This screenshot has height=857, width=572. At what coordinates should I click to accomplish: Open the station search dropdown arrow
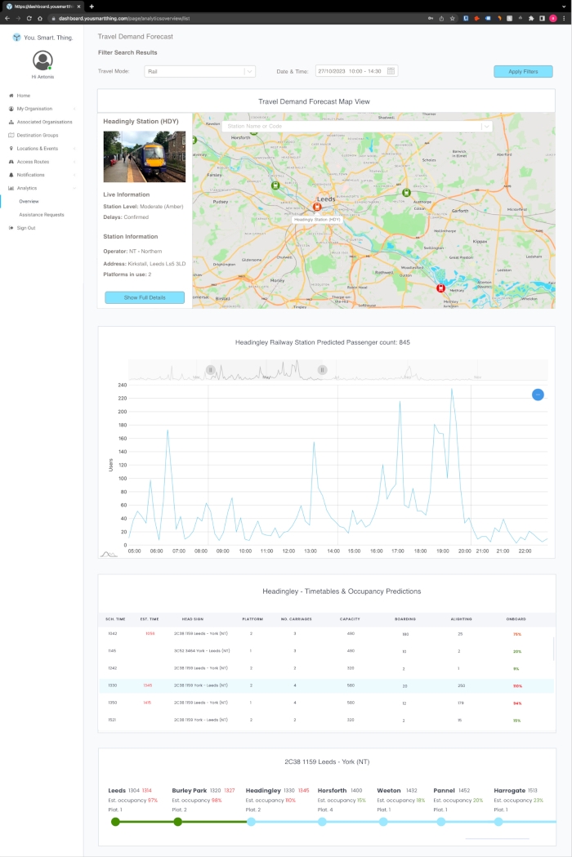pyautogui.click(x=486, y=127)
